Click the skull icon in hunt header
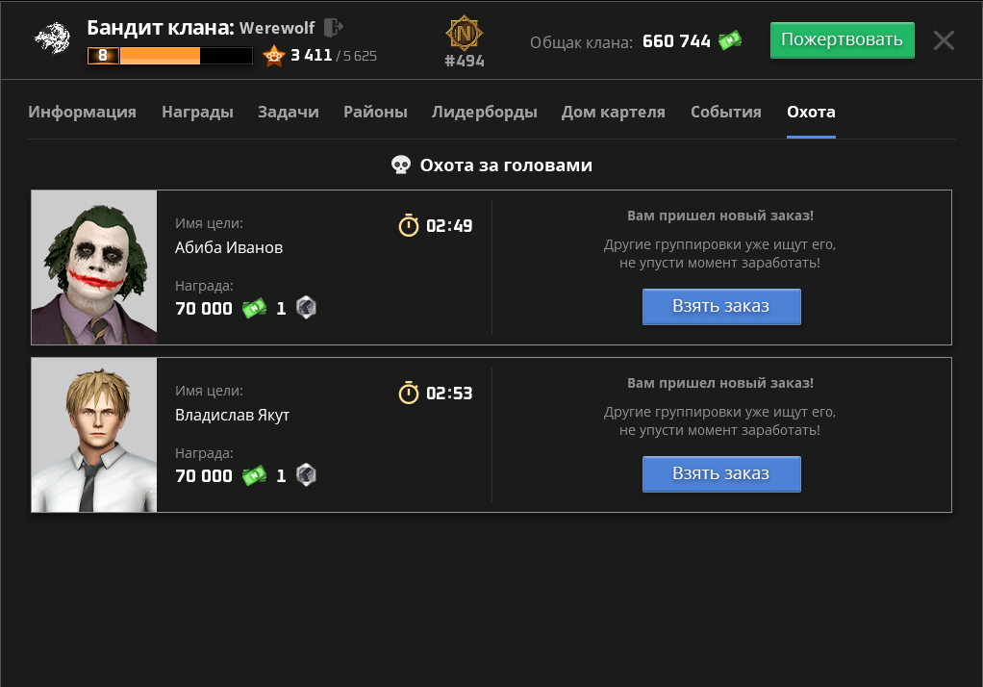 pos(401,165)
